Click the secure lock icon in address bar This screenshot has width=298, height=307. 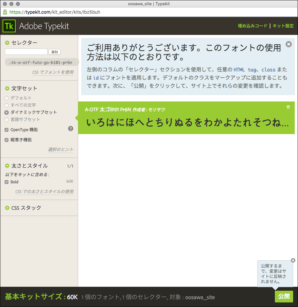click(5, 12)
